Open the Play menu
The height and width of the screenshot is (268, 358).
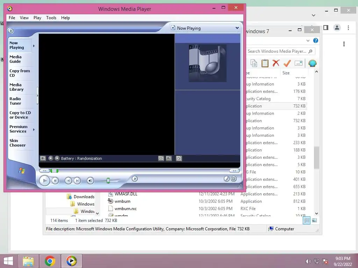coord(37,18)
